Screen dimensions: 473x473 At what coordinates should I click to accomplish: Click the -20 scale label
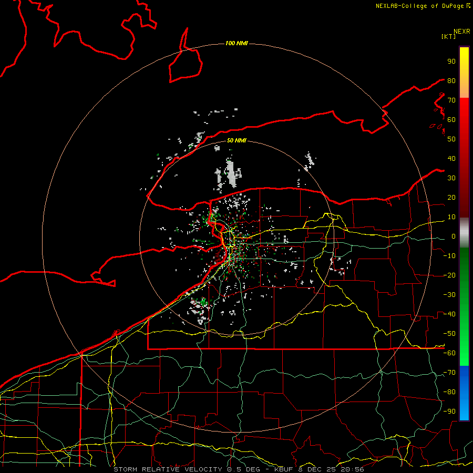(x=449, y=275)
